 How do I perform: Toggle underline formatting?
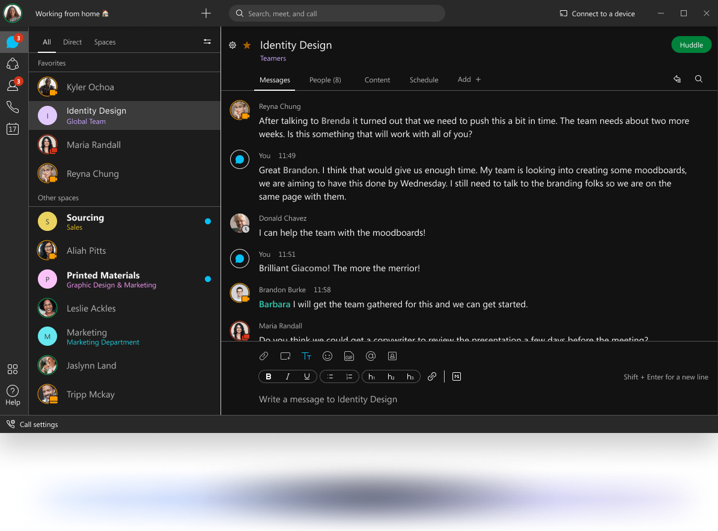click(307, 376)
